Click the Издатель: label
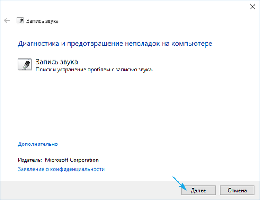The width and height of the screenshot is (260, 200). click(30, 160)
